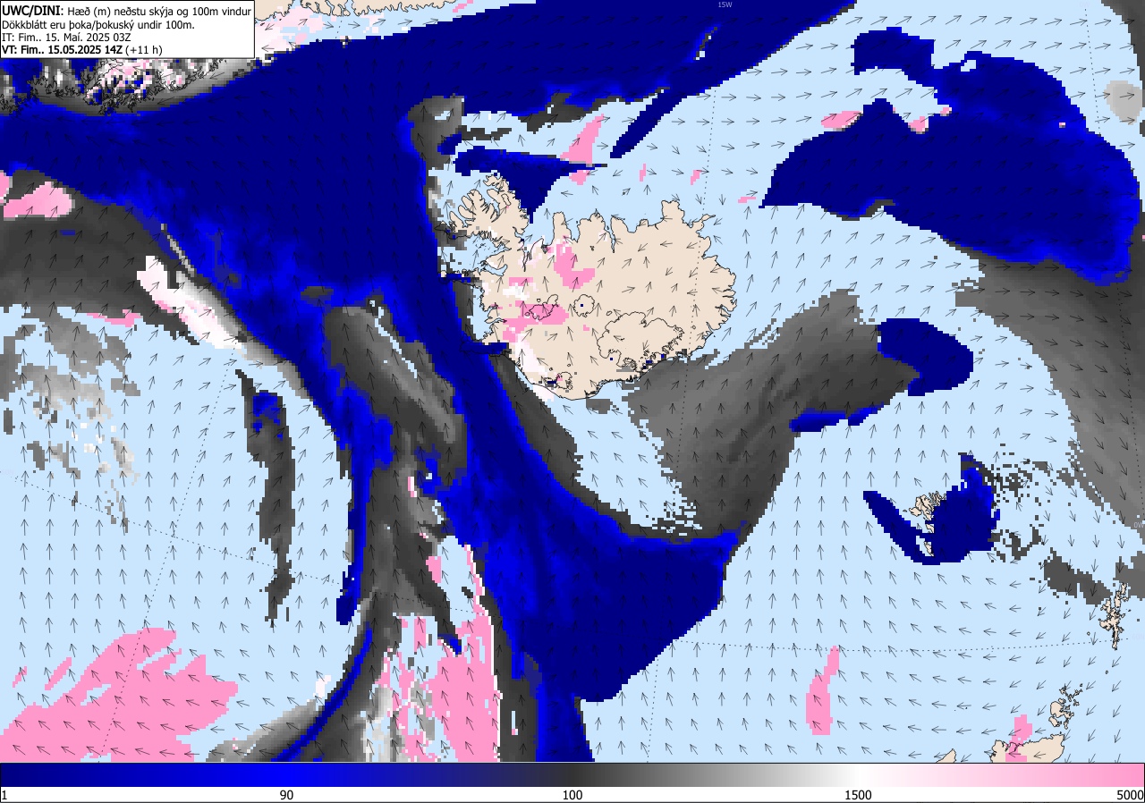Click the text 'Hæð (m) neðstu skýja og 100m vindur'
This screenshot has width=1145, height=803.
click(159, 10)
